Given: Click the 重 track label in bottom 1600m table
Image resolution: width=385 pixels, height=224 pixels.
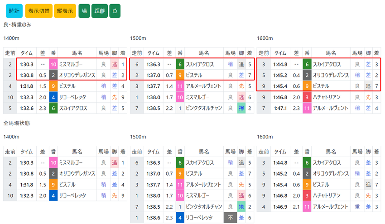Looking at the screenshot, I should (357, 207).
